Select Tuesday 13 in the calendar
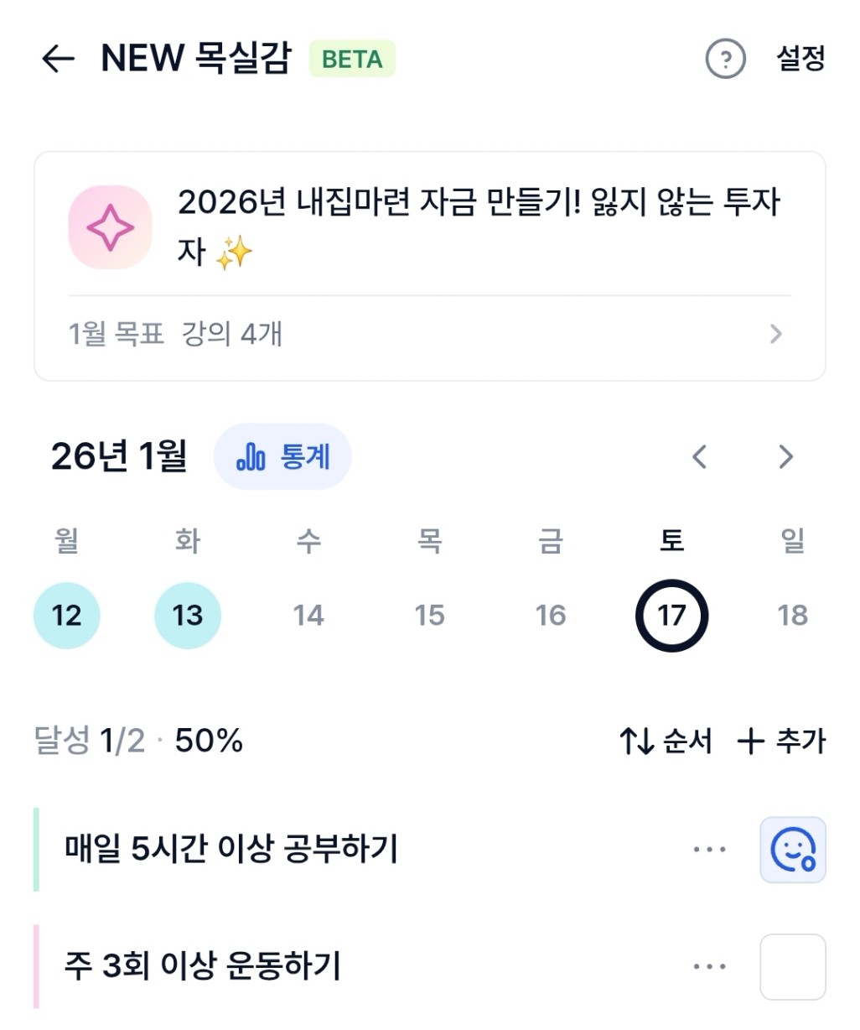Viewport: 860px width, 1030px height. click(188, 616)
